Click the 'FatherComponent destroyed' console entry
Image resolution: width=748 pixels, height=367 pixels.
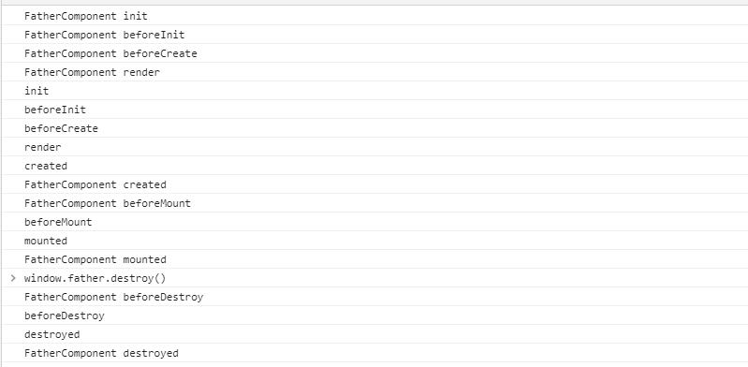click(101, 354)
